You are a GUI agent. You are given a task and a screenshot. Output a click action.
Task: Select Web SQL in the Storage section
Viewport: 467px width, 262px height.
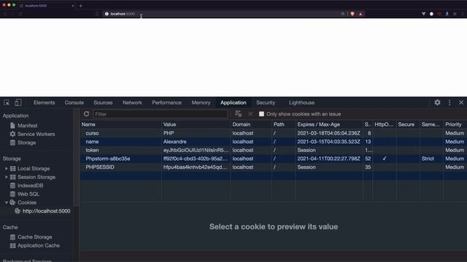click(x=24, y=194)
